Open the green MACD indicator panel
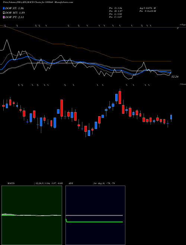Screen dimensions: 186x245 (32, 215)
